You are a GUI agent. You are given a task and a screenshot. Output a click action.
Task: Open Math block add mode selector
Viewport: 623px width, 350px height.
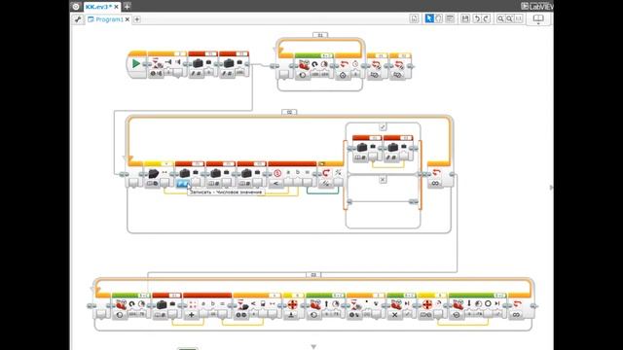pos(192,315)
